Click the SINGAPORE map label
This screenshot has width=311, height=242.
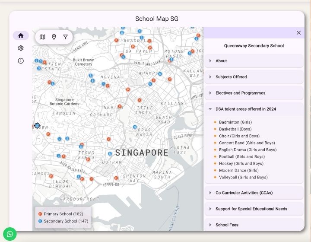(142, 153)
